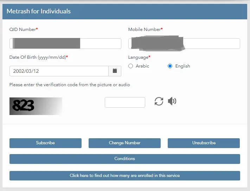The width and height of the screenshot is (250, 191).
Task: Open the Conditions page
Action: tap(125, 159)
